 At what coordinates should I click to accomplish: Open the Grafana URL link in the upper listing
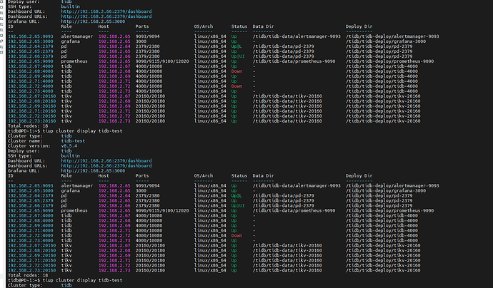tap(93, 21)
